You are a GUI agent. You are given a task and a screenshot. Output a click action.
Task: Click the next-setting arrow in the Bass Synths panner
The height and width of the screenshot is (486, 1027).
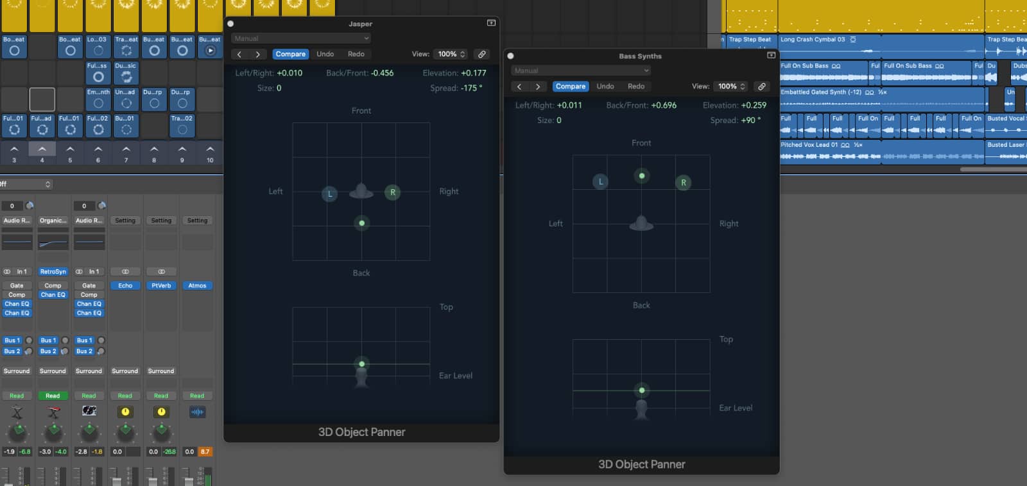coord(538,87)
